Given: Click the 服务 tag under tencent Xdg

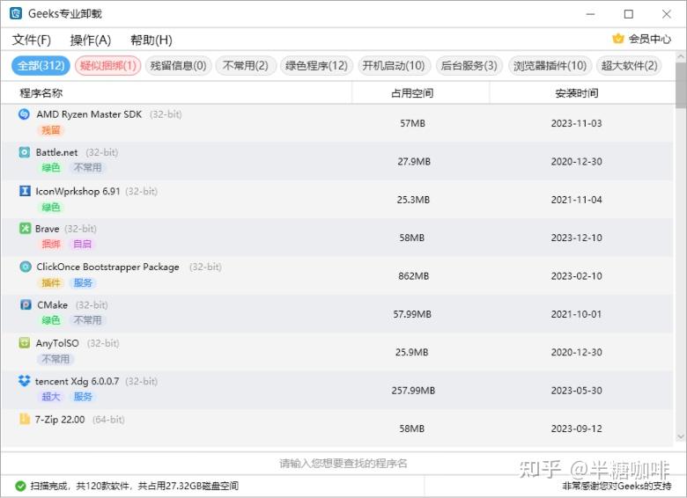Looking at the screenshot, I should click(83, 397).
